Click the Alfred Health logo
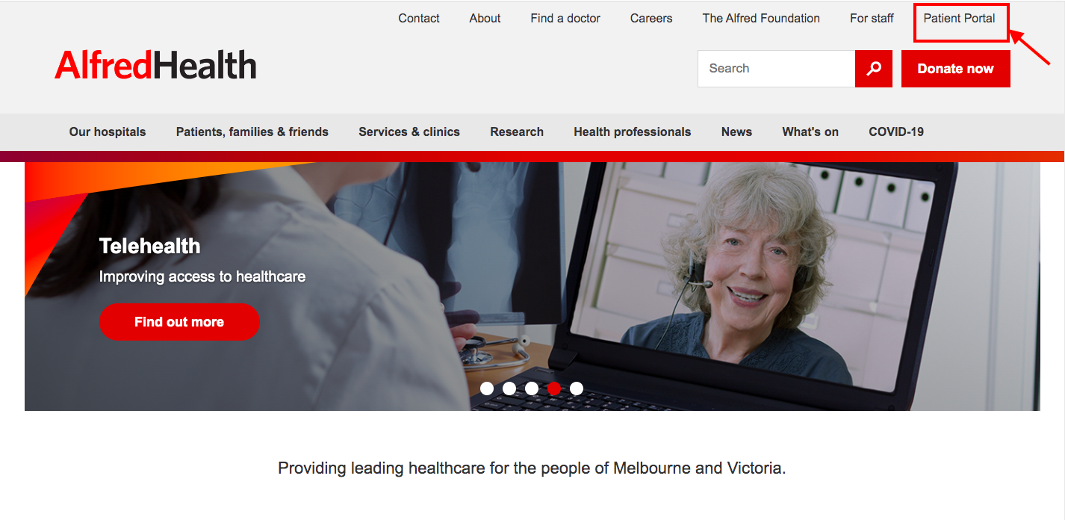The image size is (1065, 520). point(155,66)
